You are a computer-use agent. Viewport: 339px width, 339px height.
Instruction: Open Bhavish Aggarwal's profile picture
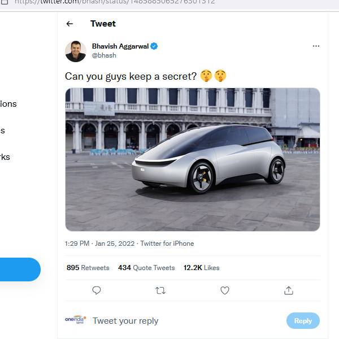tap(76, 51)
